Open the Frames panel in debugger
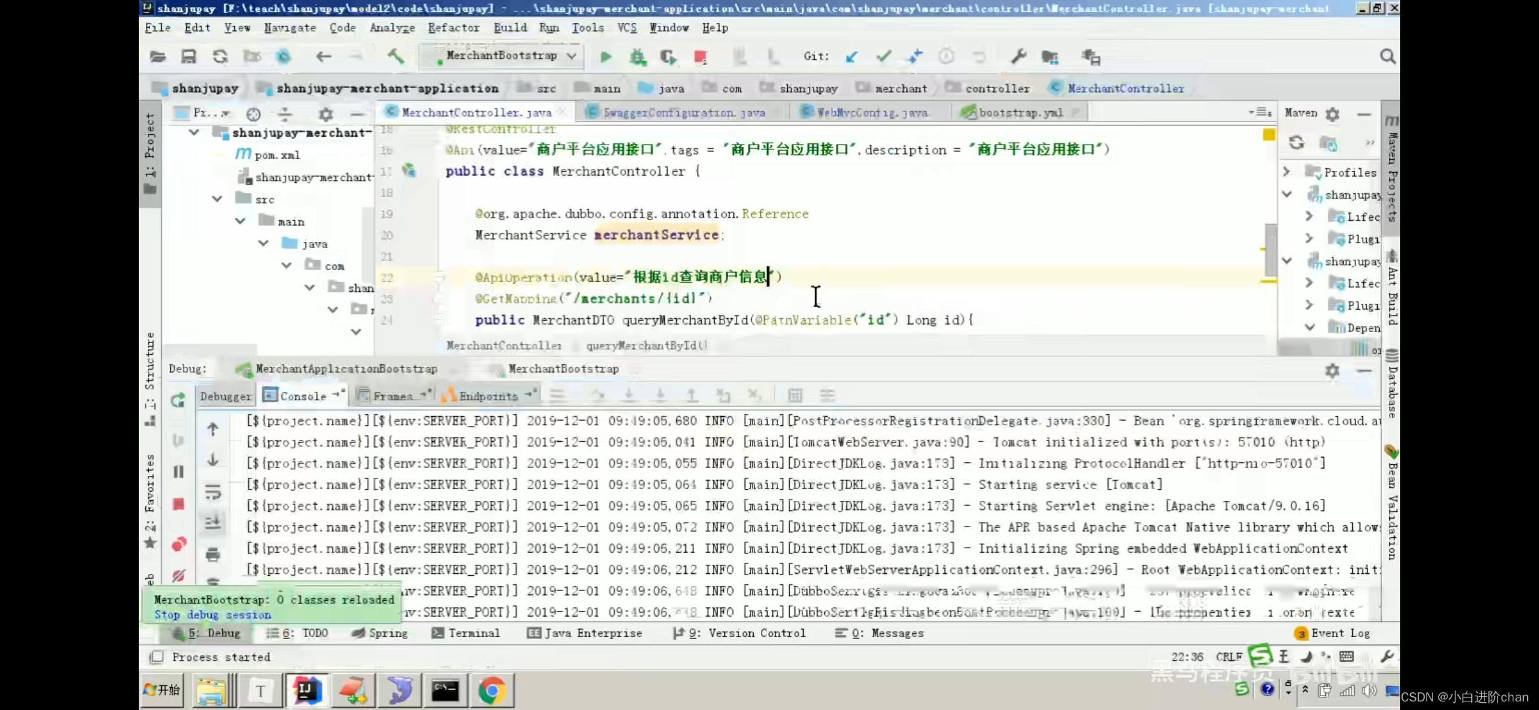 (x=391, y=394)
